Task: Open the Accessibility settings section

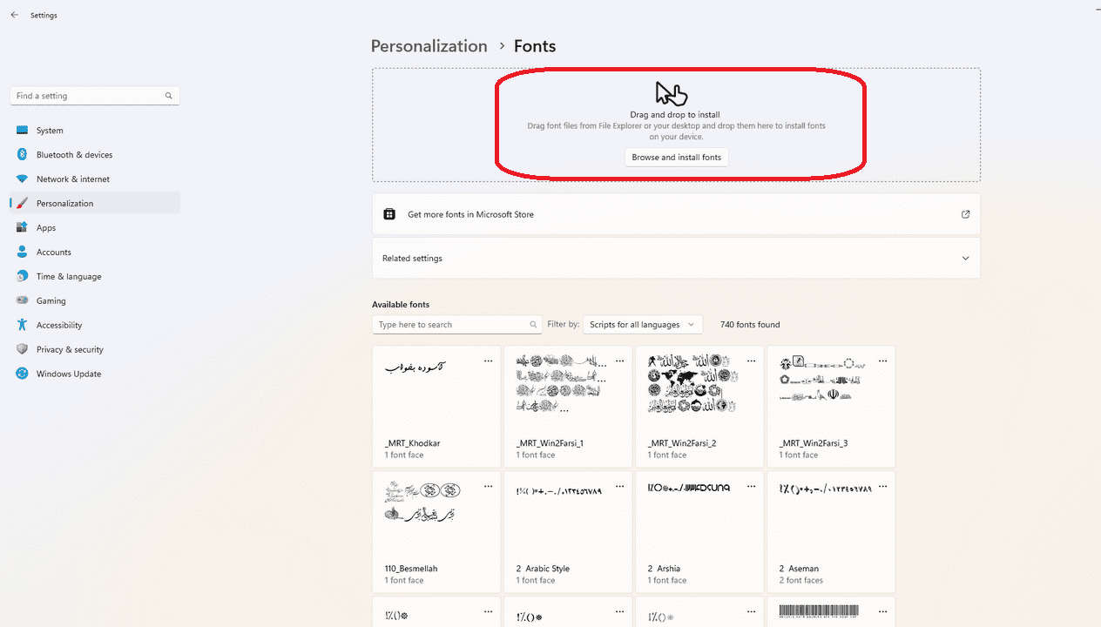Action: point(59,325)
